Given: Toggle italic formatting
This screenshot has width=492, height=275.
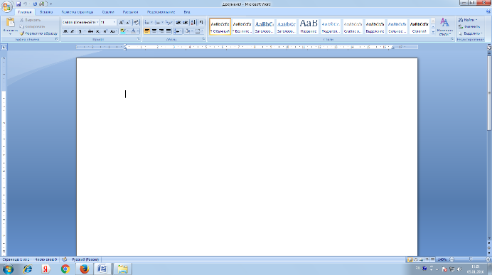Looking at the screenshot, I should pyautogui.click(x=73, y=31).
